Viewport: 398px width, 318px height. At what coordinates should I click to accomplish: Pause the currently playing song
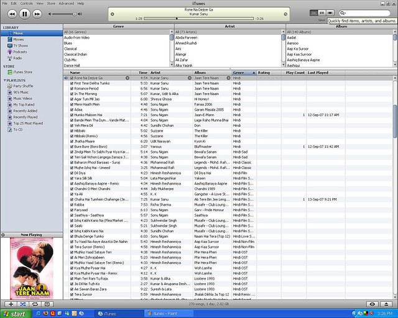tap(24, 14)
